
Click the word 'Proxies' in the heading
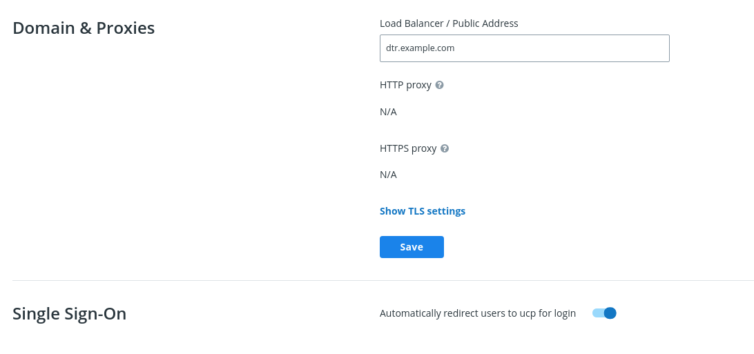(x=125, y=28)
